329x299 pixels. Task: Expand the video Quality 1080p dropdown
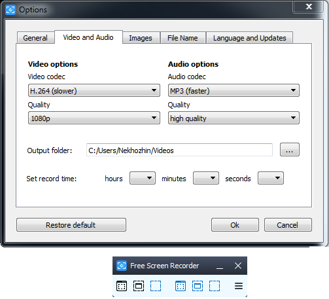[94, 118]
